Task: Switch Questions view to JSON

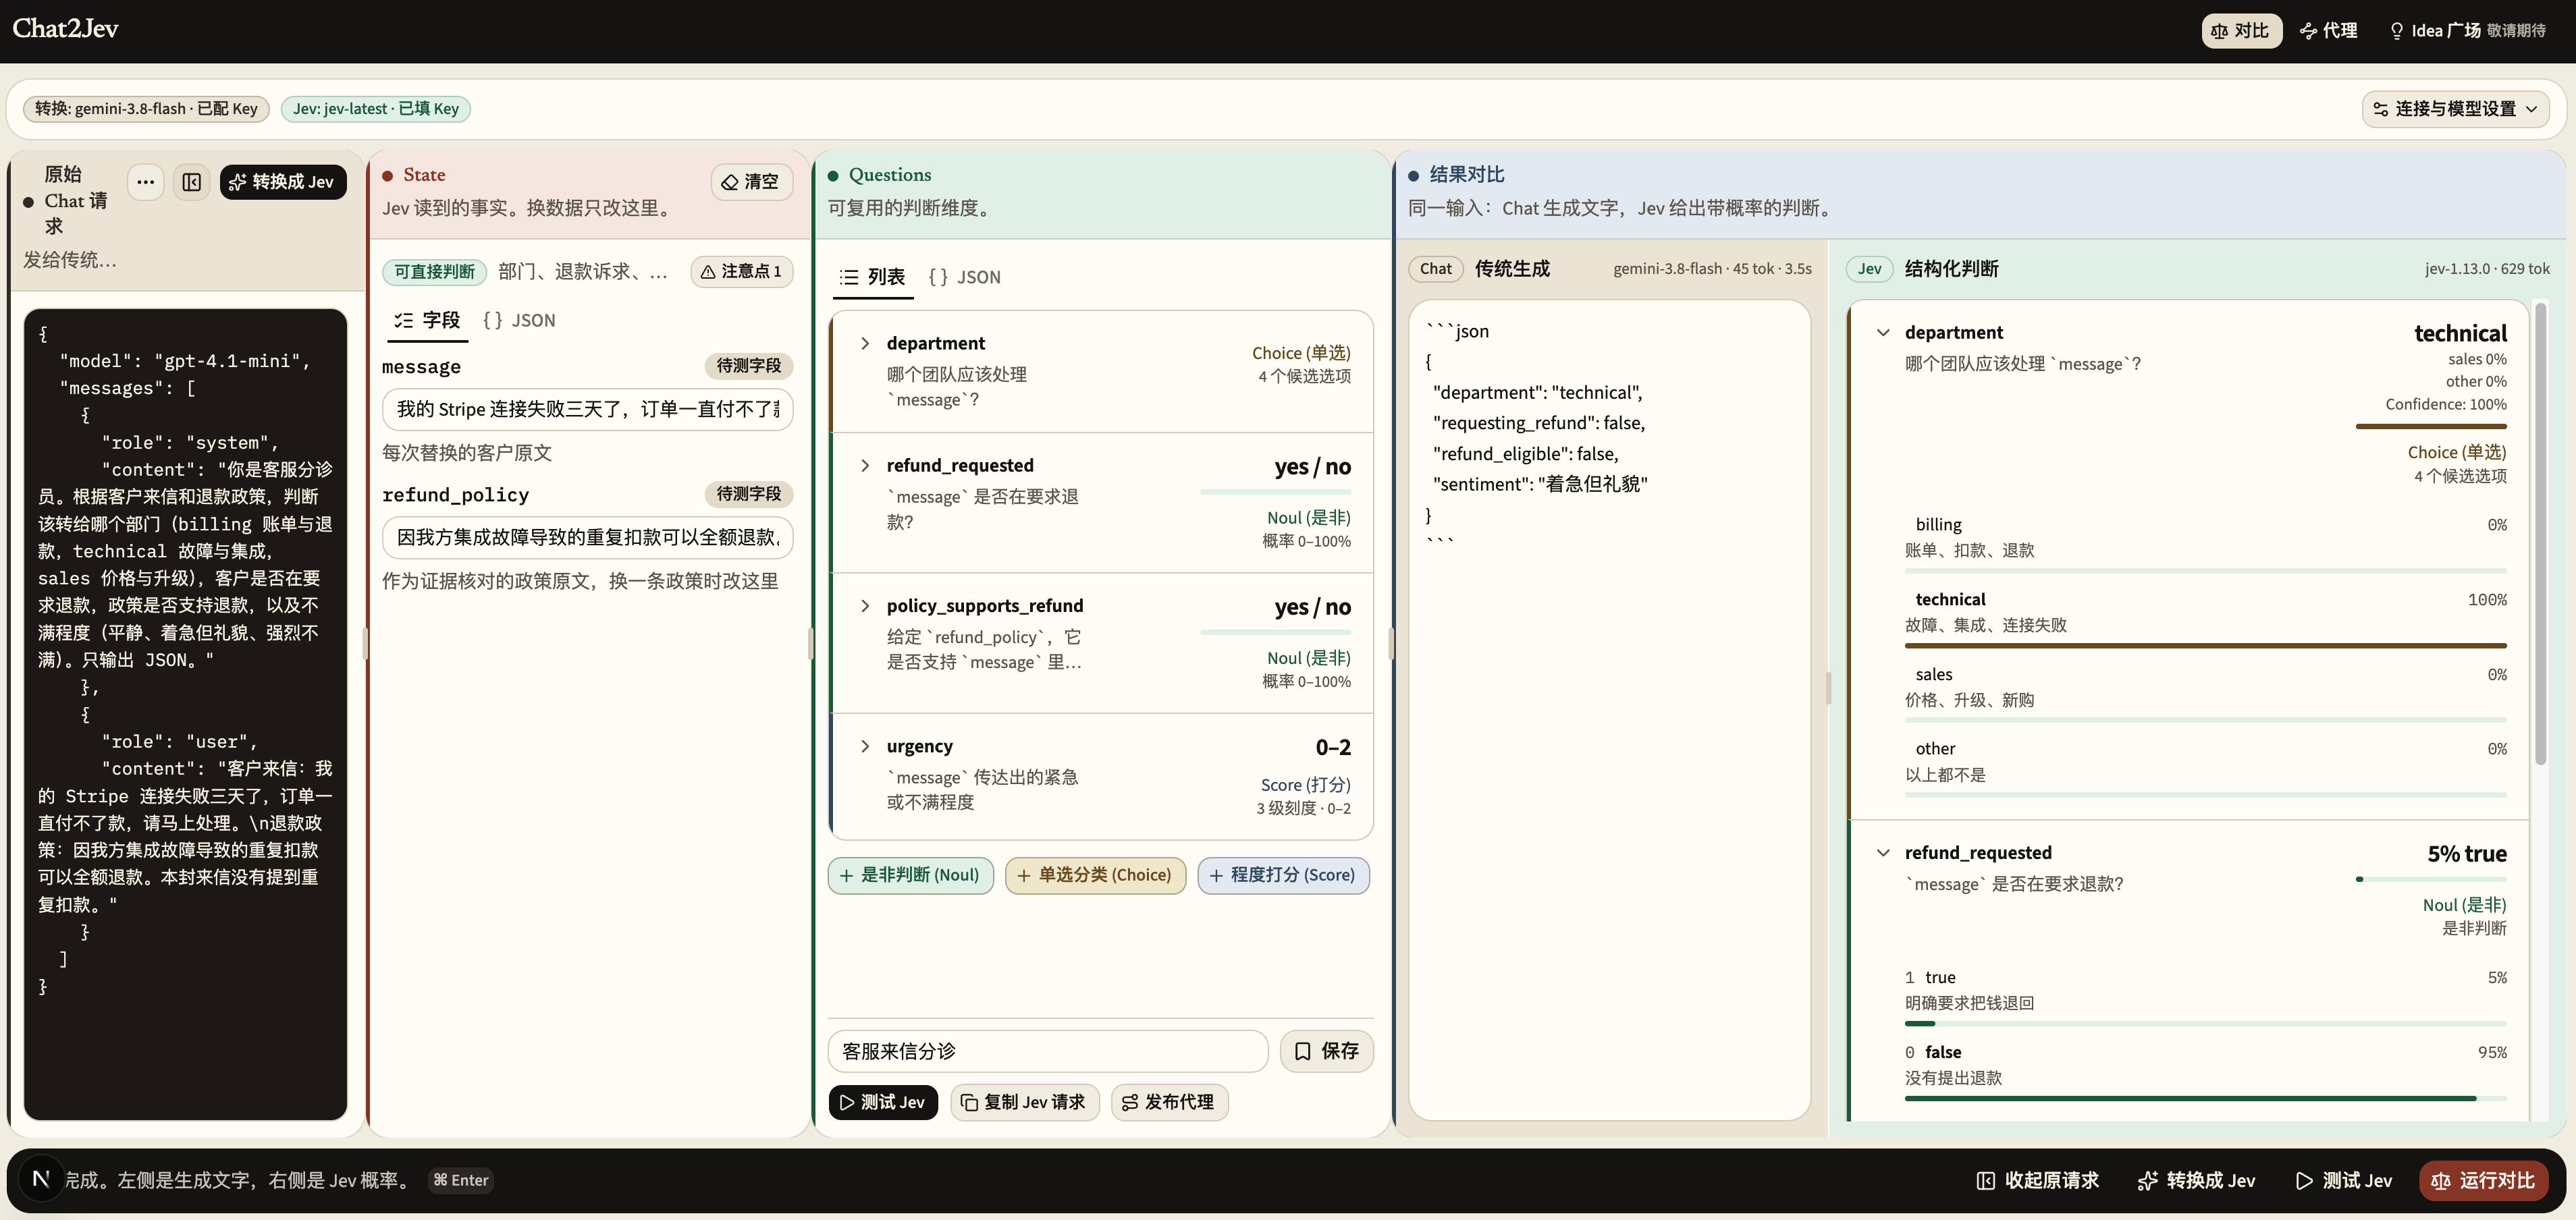Action: point(965,277)
